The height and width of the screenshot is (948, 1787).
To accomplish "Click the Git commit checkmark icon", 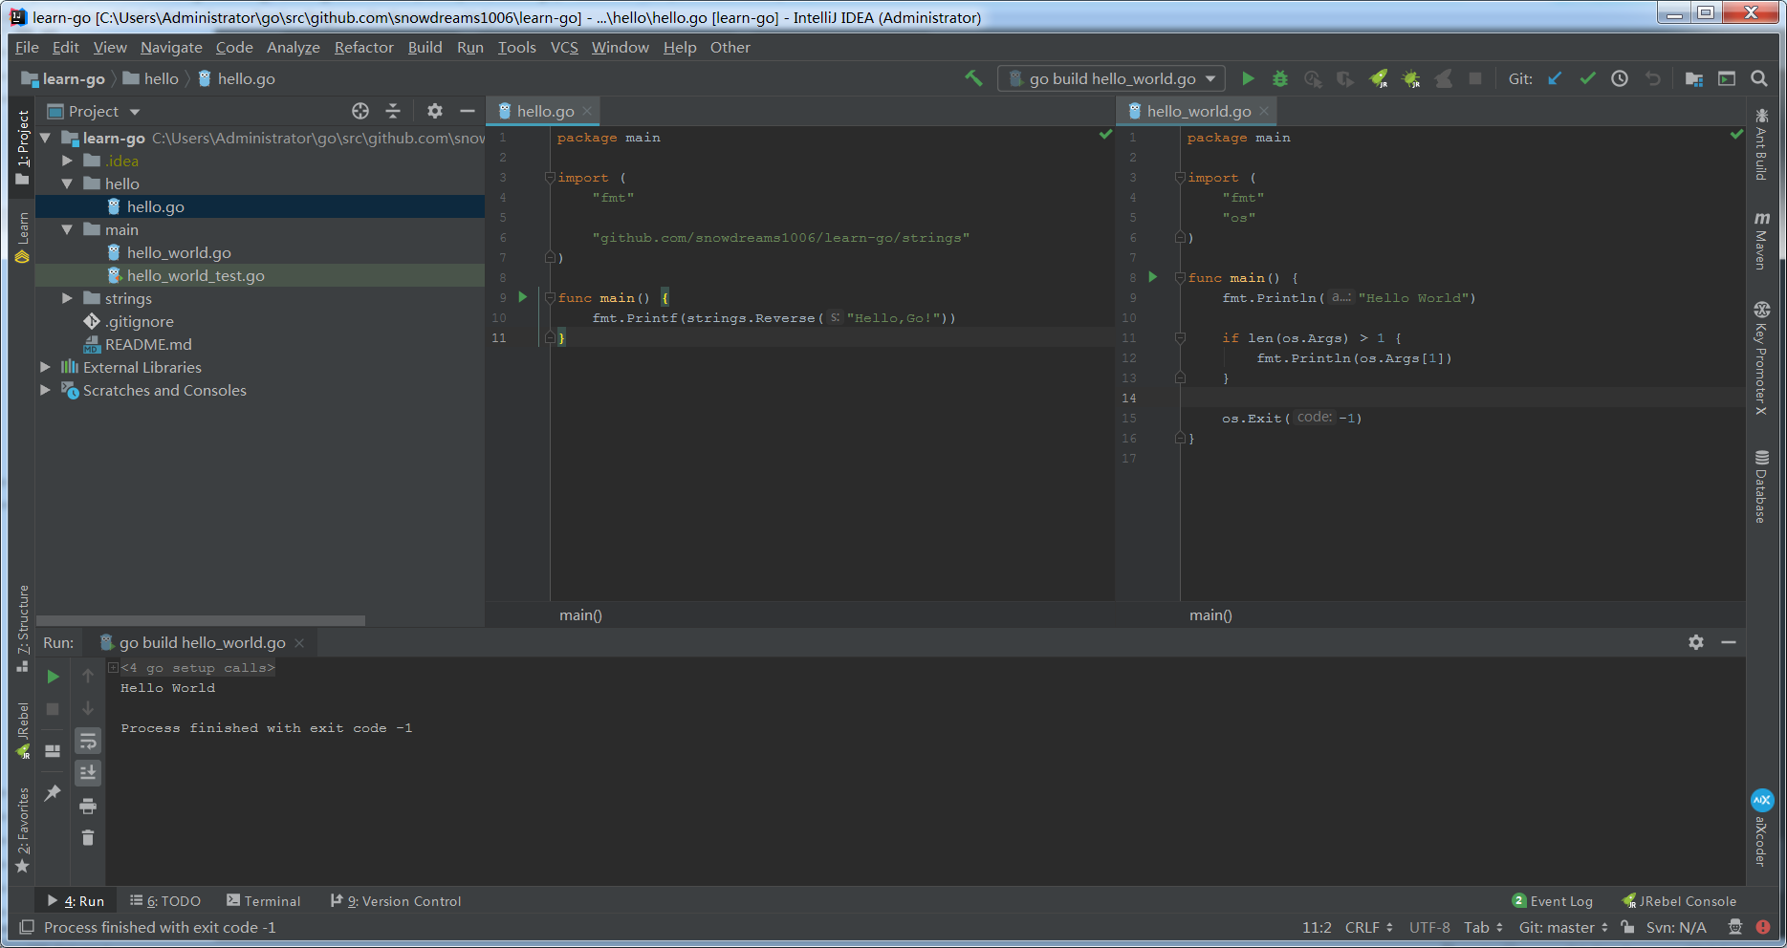I will [x=1587, y=78].
